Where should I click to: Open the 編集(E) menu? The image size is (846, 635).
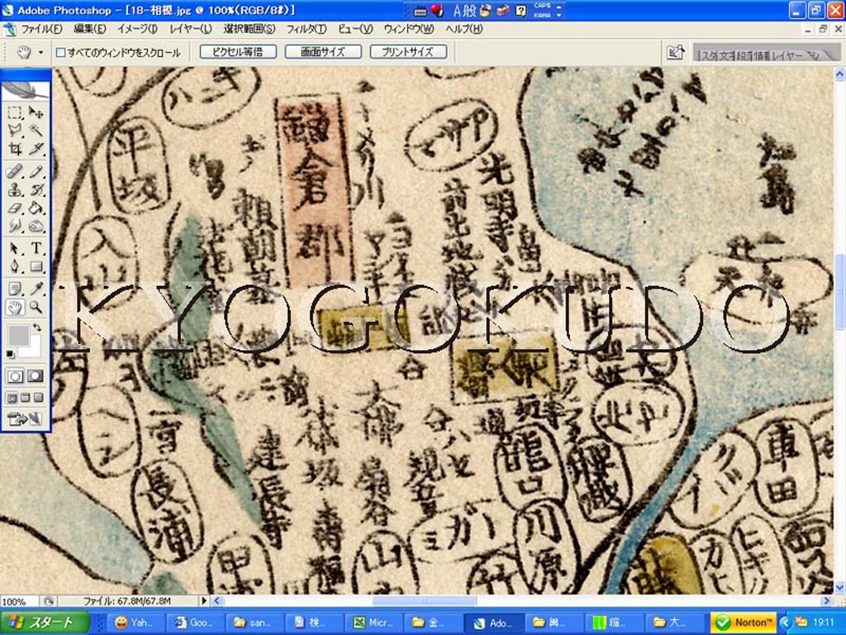click(x=89, y=29)
